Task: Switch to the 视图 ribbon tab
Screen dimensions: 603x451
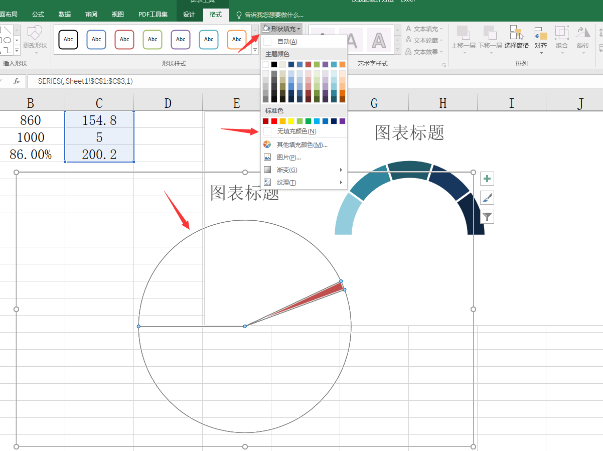Action: (118, 15)
